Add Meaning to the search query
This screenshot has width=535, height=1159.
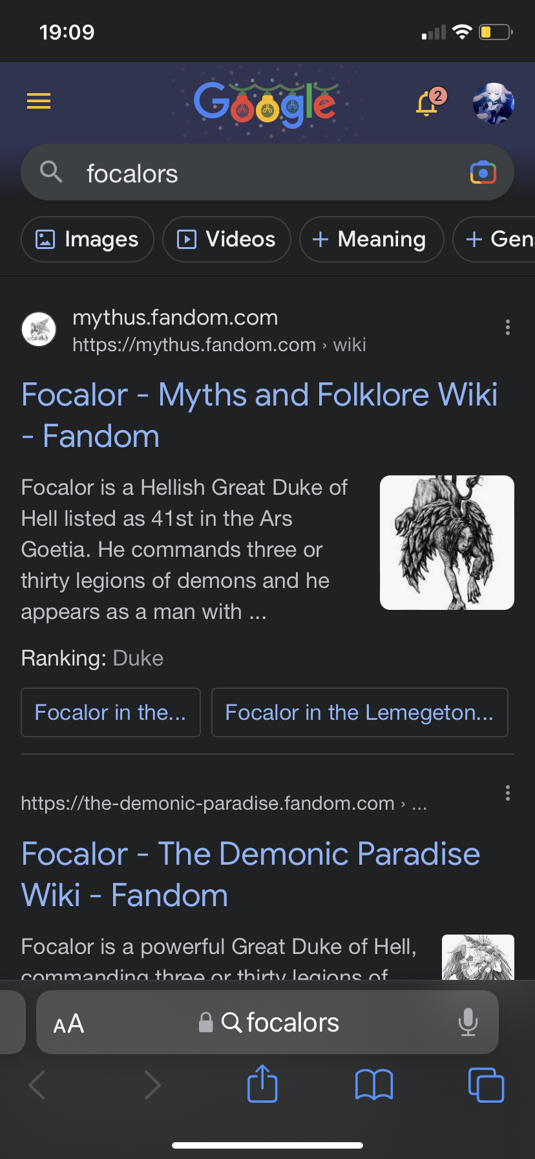[x=372, y=239]
